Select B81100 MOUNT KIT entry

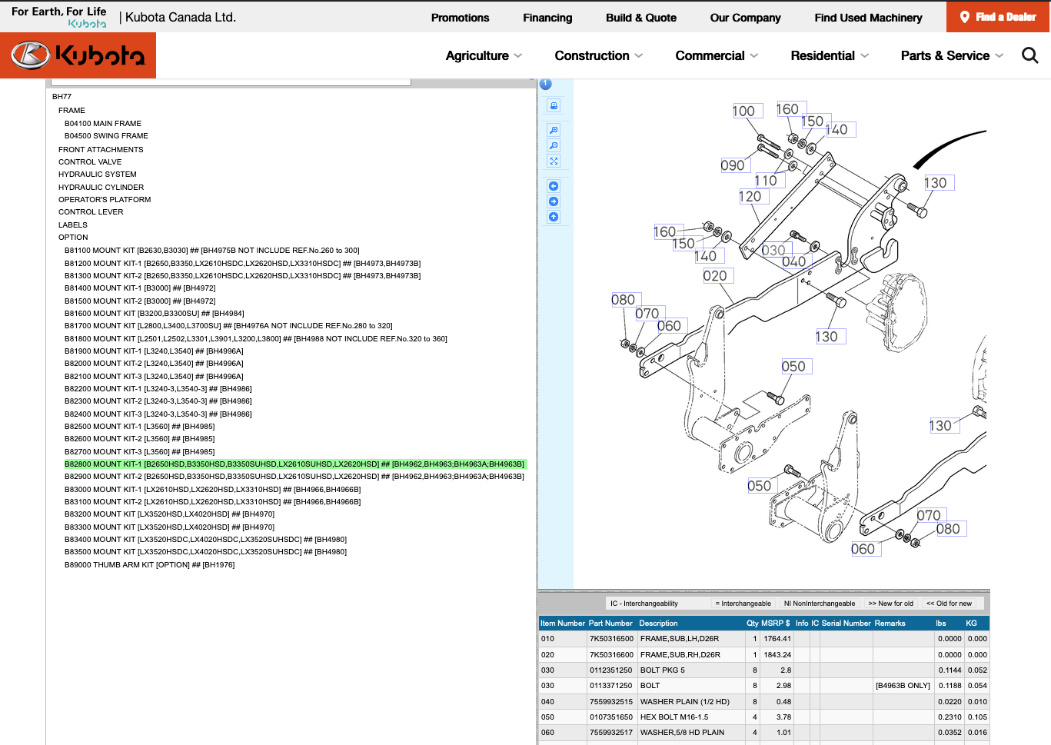point(212,251)
